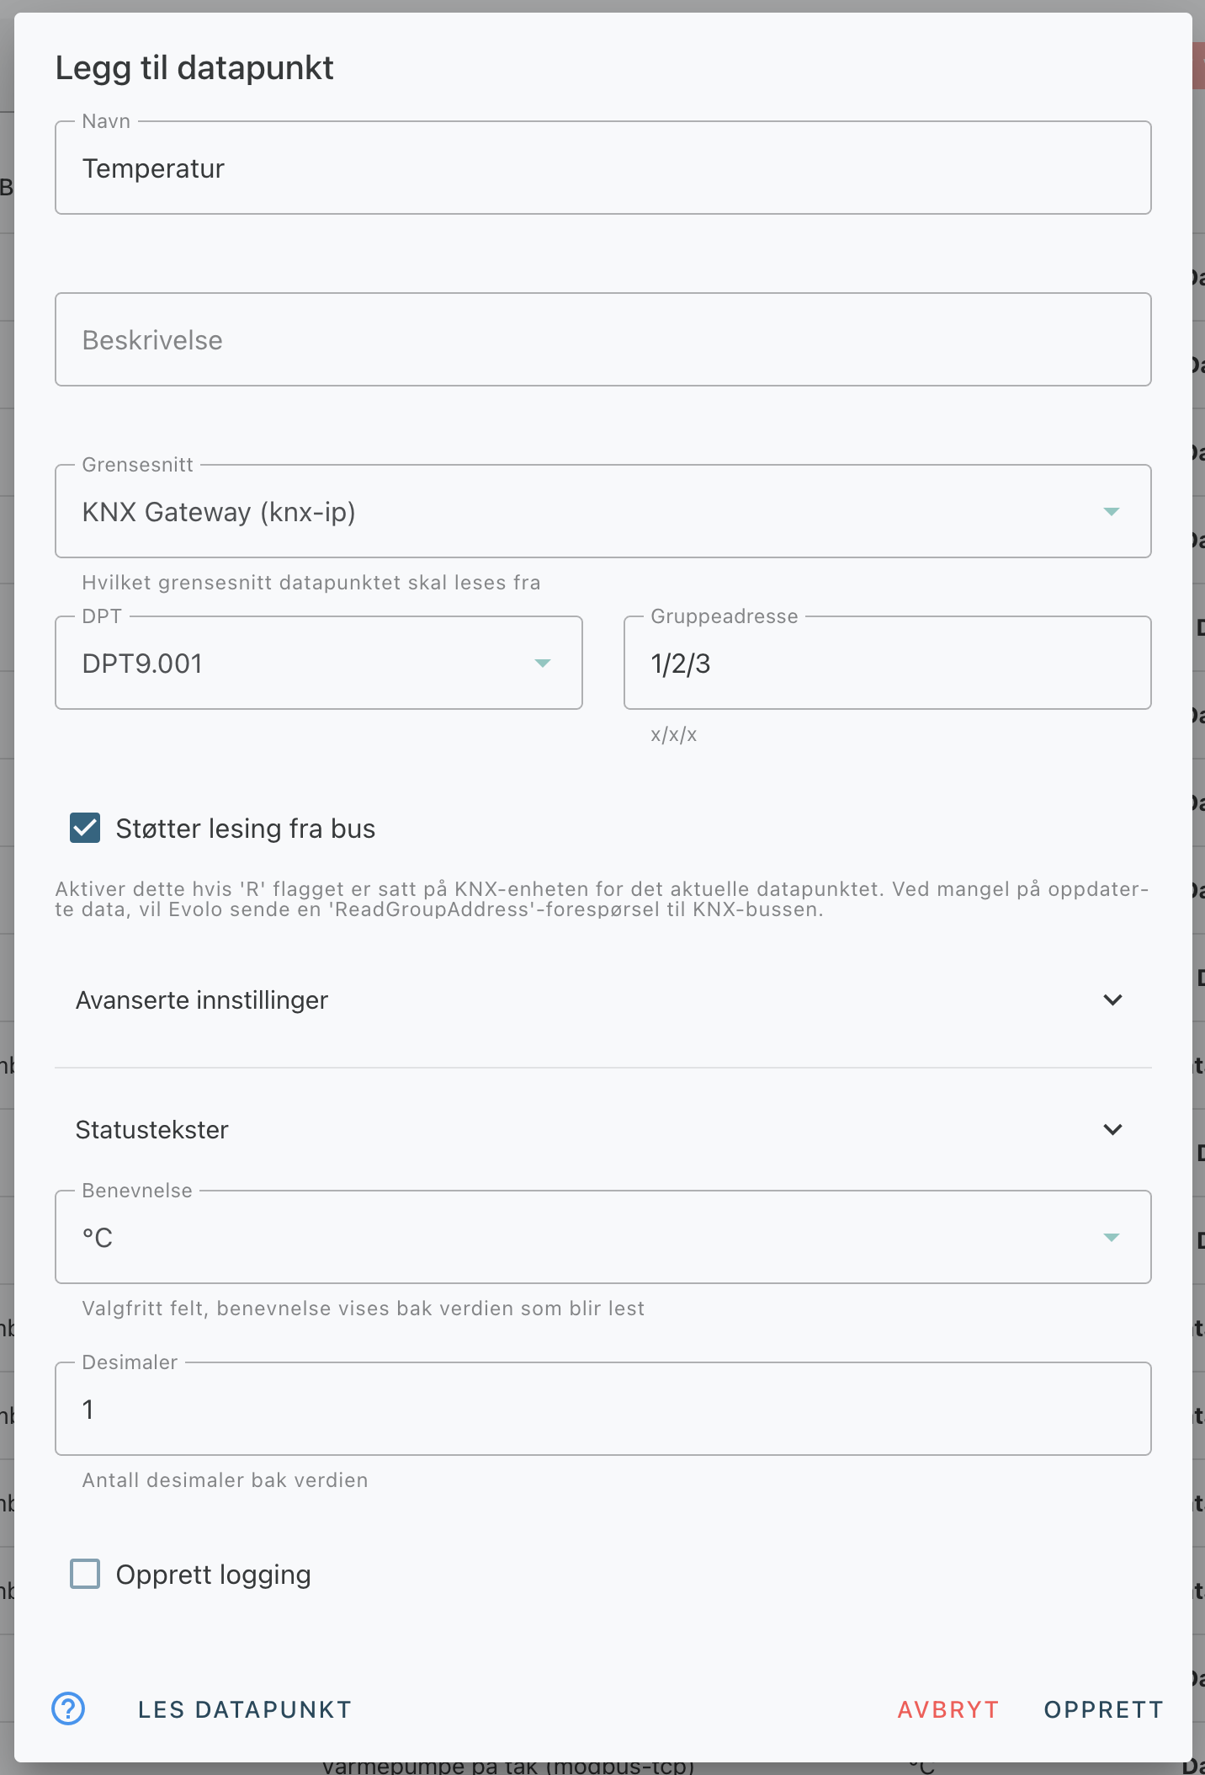Image resolution: width=1205 pixels, height=1775 pixels.
Task: Click the Avanserte innstillinger chevron icon
Action: coord(1112,1000)
